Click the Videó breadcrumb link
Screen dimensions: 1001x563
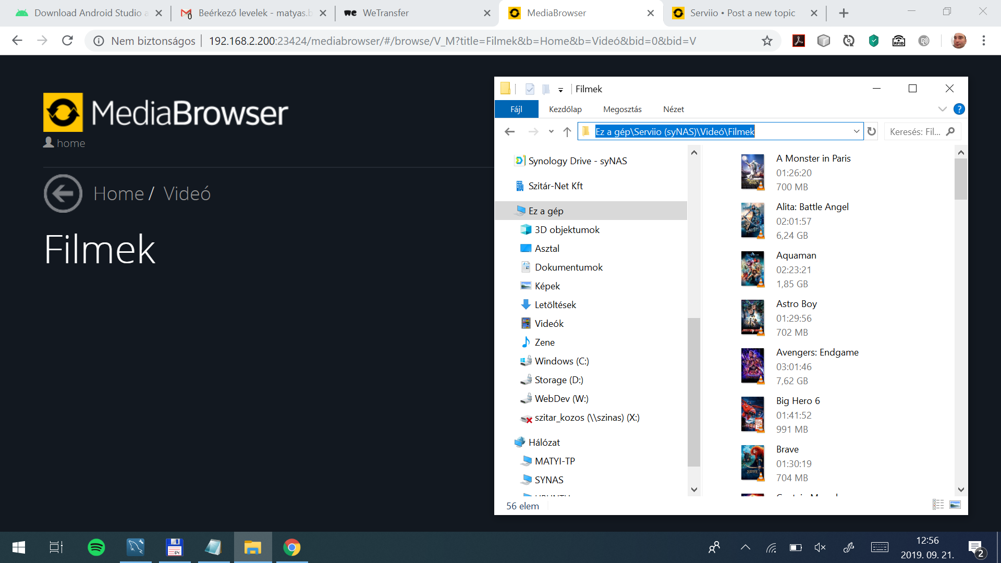click(187, 193)
